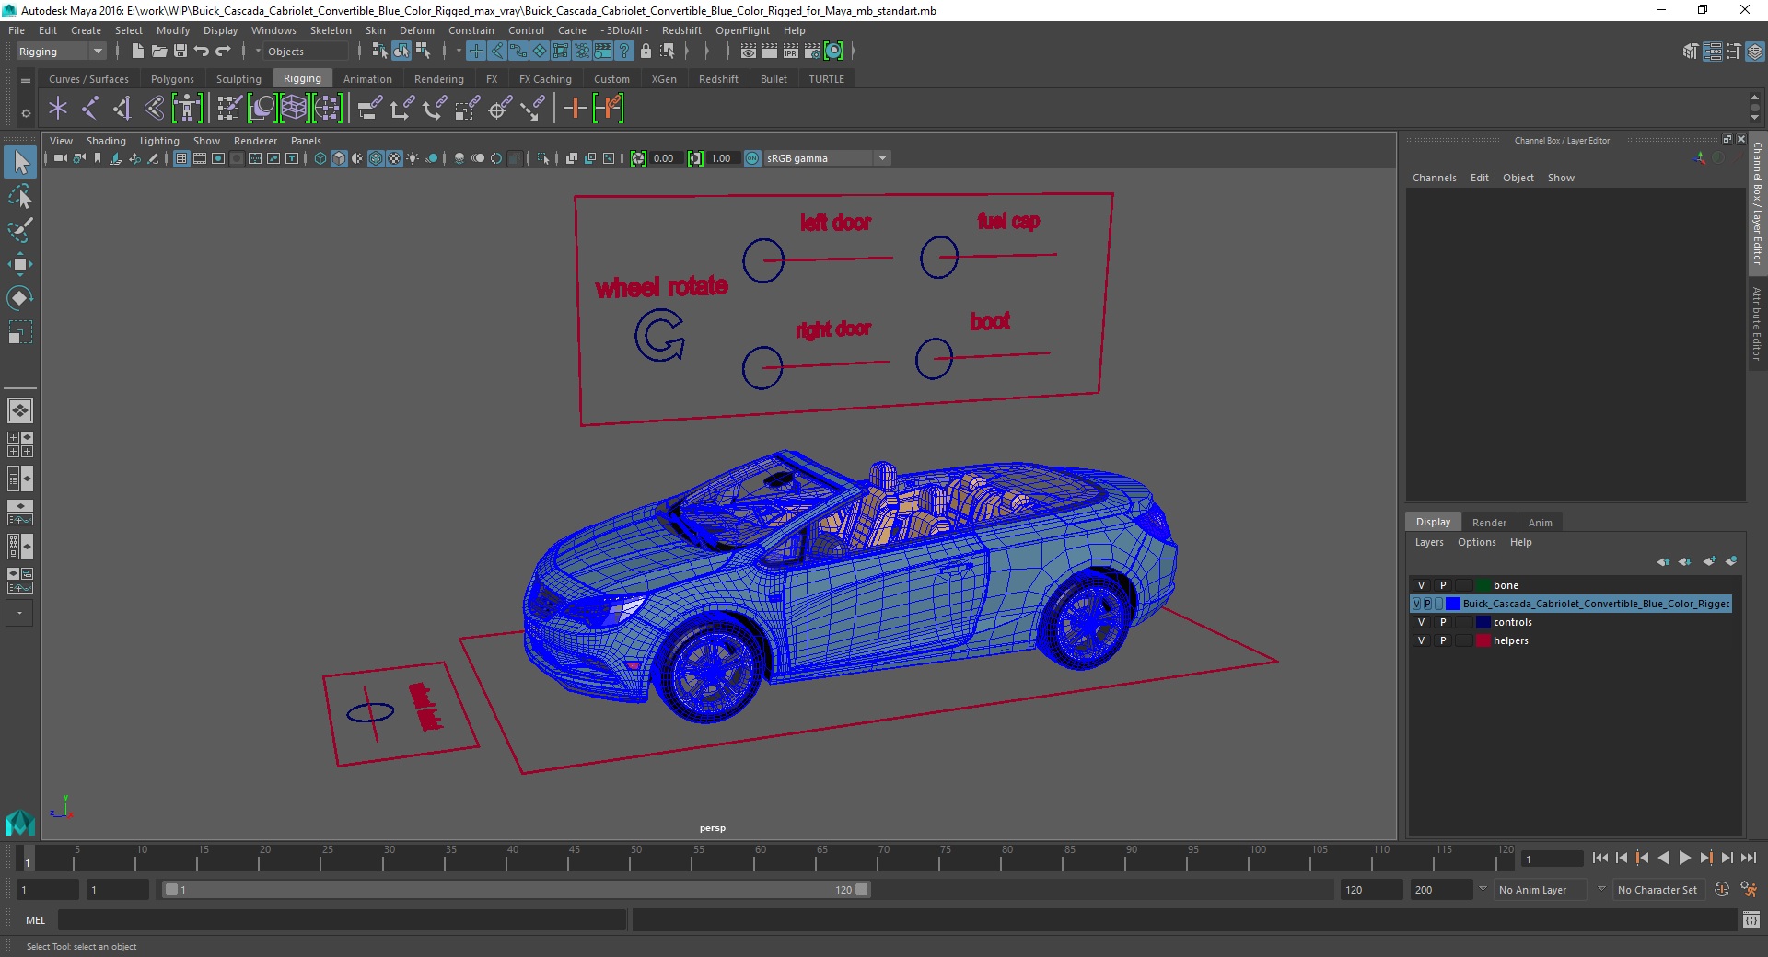The height and width of the screenshot is (957, 1768).
Task: Open the viewport Shading menu
Action: (x=106, y=141)
